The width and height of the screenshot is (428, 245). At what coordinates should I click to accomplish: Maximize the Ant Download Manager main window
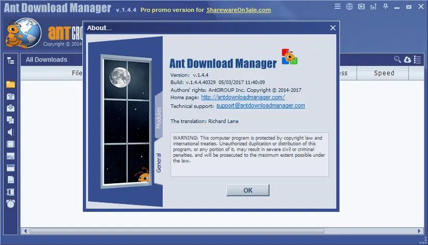(409, 7)
